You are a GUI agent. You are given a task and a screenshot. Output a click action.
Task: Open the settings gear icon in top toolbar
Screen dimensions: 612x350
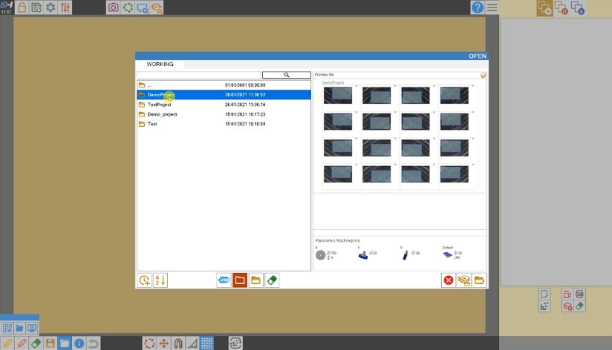click(x=51, y=7)
